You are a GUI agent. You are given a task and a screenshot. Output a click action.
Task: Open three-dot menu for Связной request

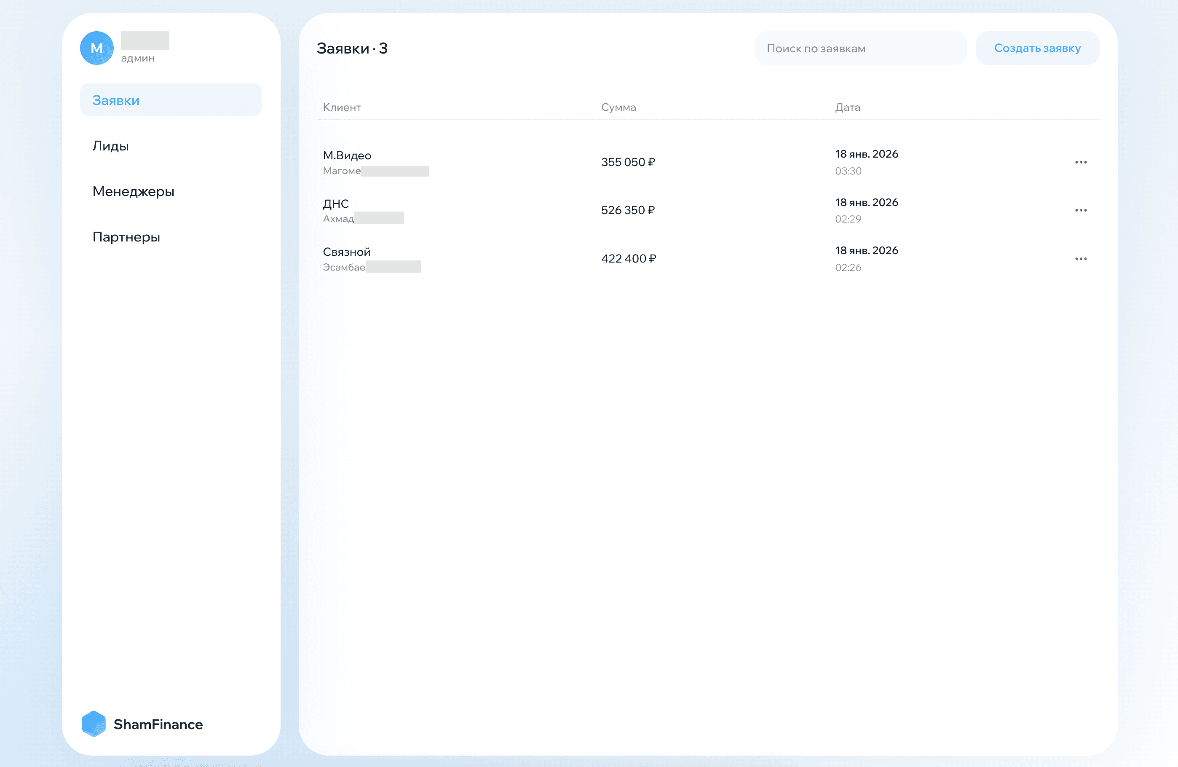tap(1081, 259)
